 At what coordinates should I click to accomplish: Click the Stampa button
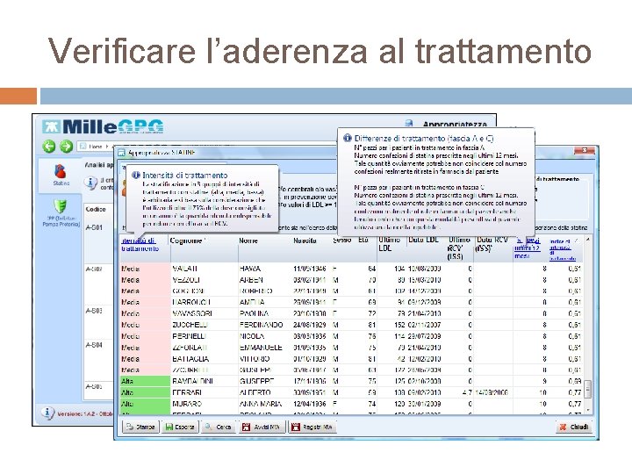click(x=140, y=427)
